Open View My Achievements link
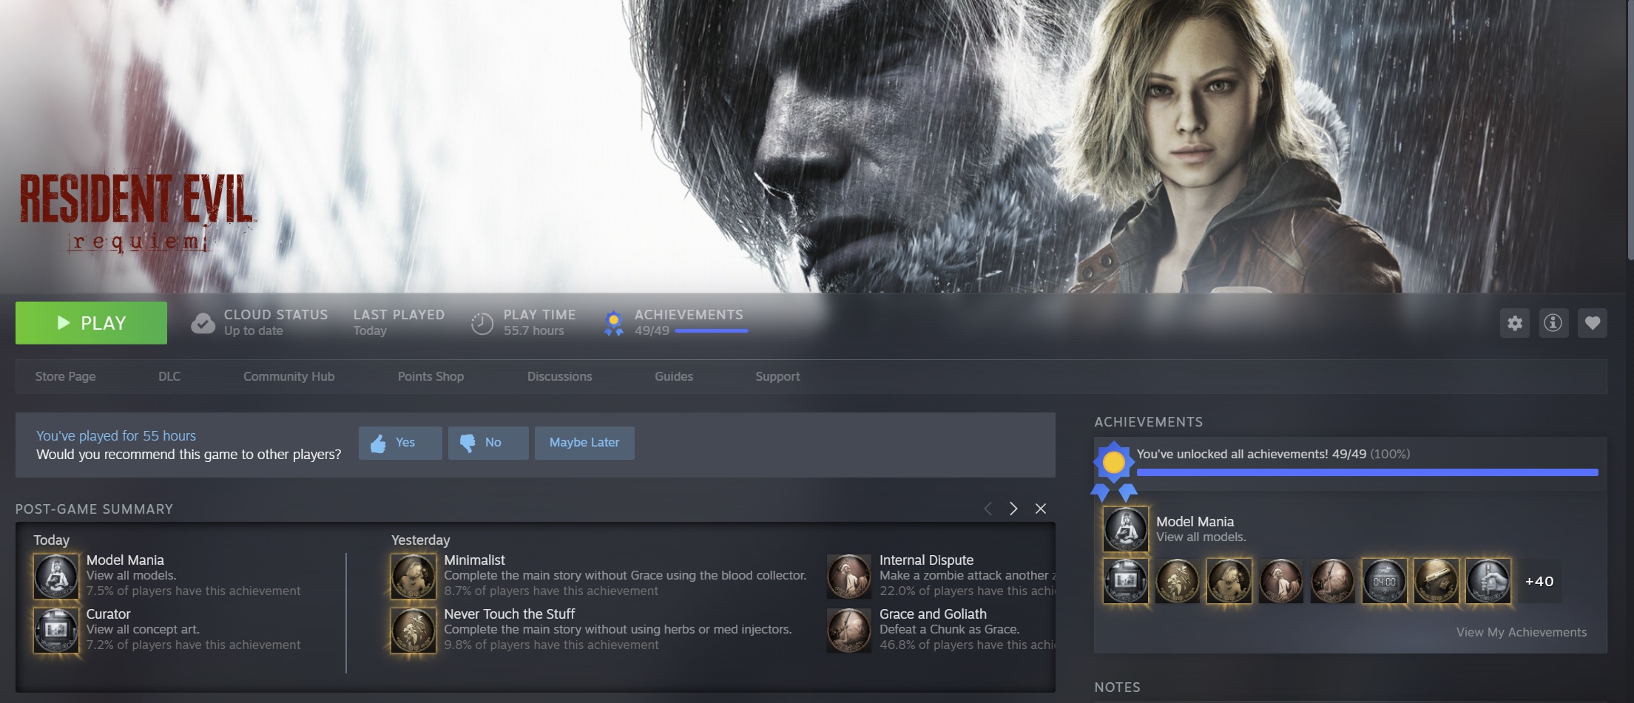This screenshot has height=703, width=1634. click(x=1522, y=632)
